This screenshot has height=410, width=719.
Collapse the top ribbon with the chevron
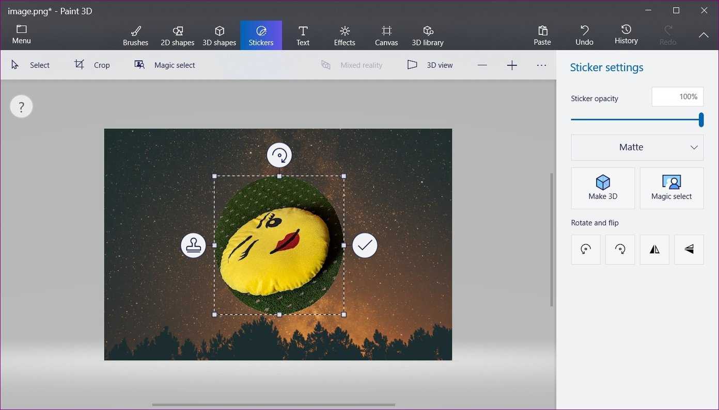pyautogui.click(x=704, y=35)
